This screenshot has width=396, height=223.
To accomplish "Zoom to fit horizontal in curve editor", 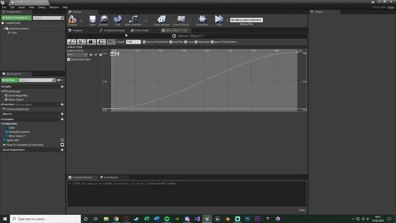I will tap(113, 54).
